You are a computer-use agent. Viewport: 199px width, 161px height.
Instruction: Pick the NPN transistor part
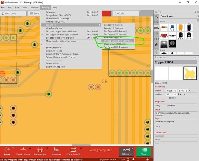pyautogui.click(x=189, y=36)
